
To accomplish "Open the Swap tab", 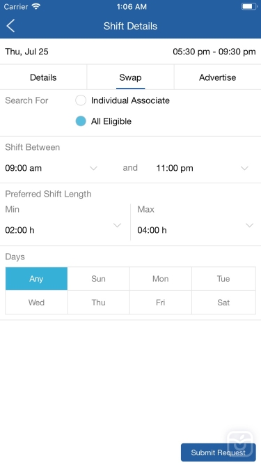I will pos(131,77).
